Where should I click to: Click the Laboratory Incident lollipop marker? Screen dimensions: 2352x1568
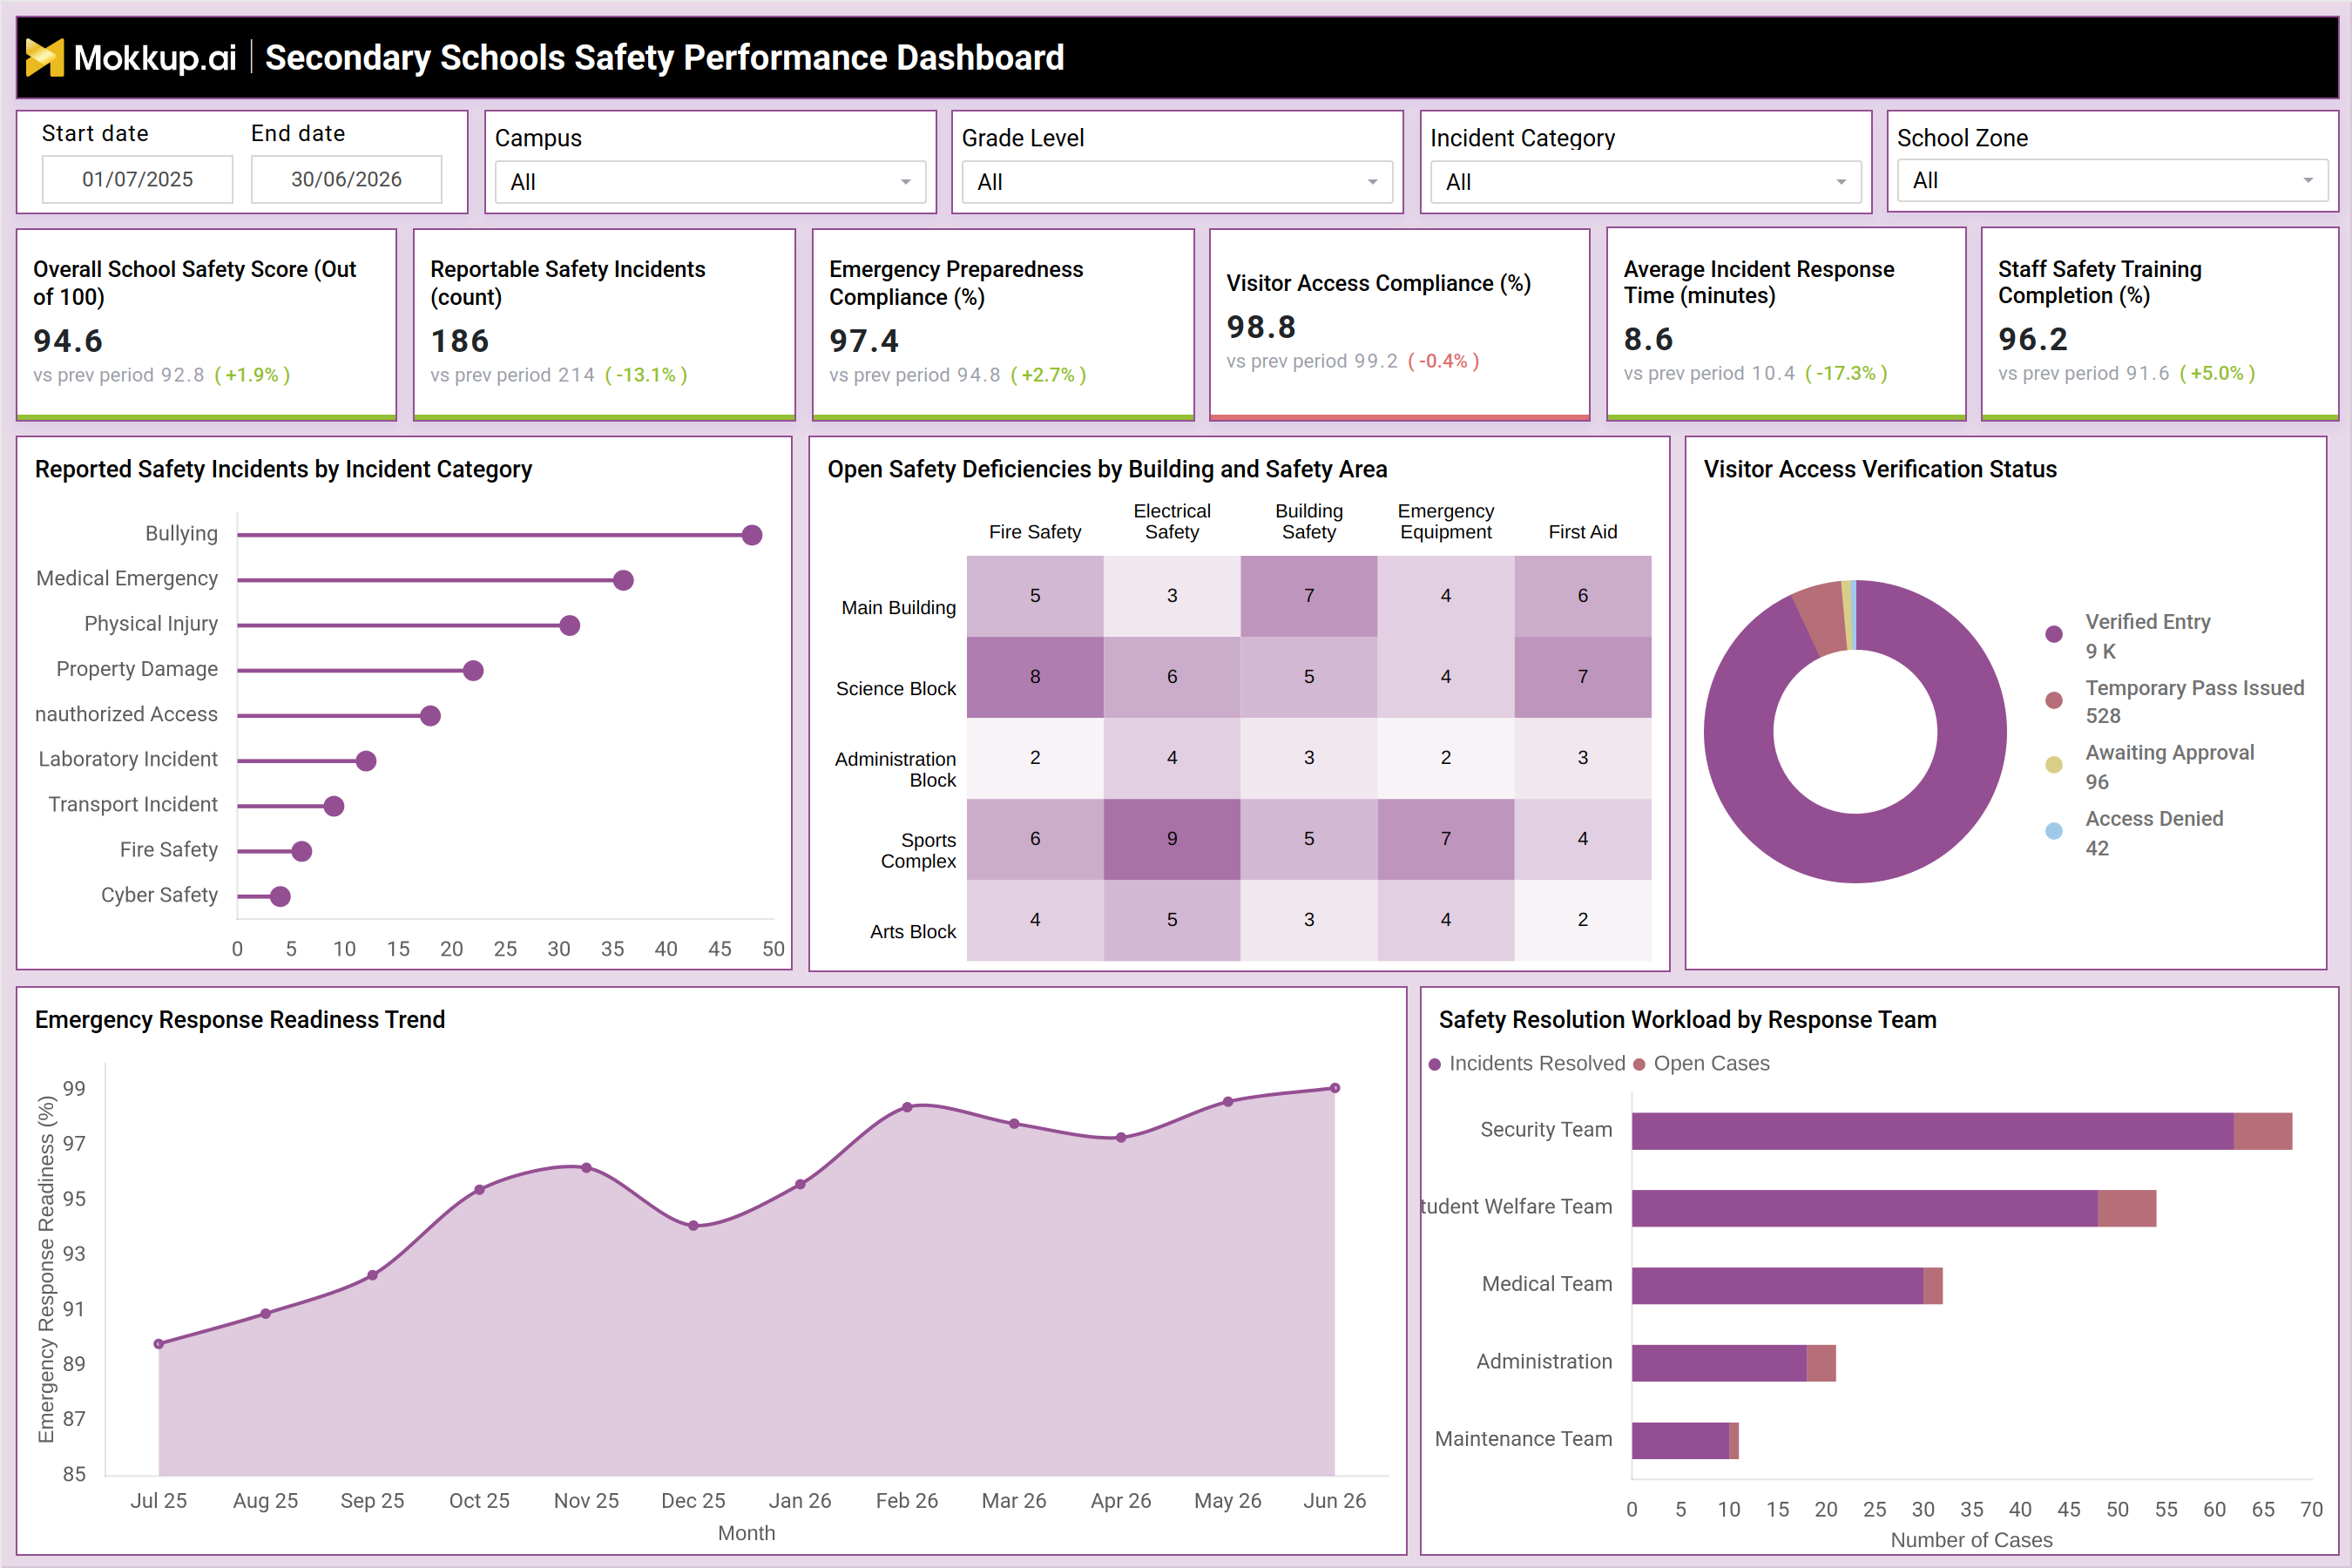tap(366, 761)
